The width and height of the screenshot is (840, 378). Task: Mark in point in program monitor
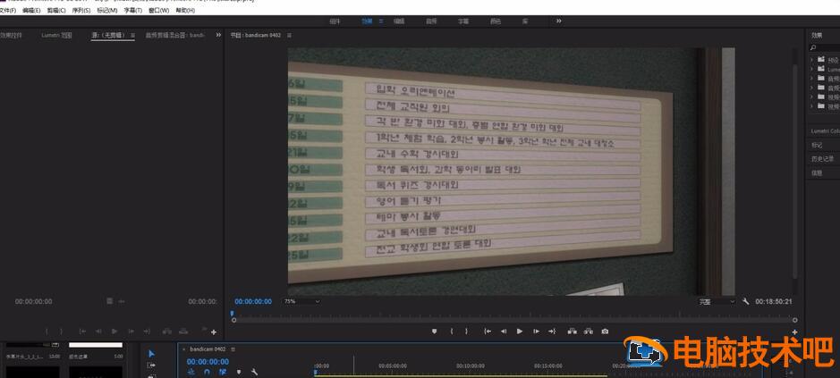tap(451, 332)
